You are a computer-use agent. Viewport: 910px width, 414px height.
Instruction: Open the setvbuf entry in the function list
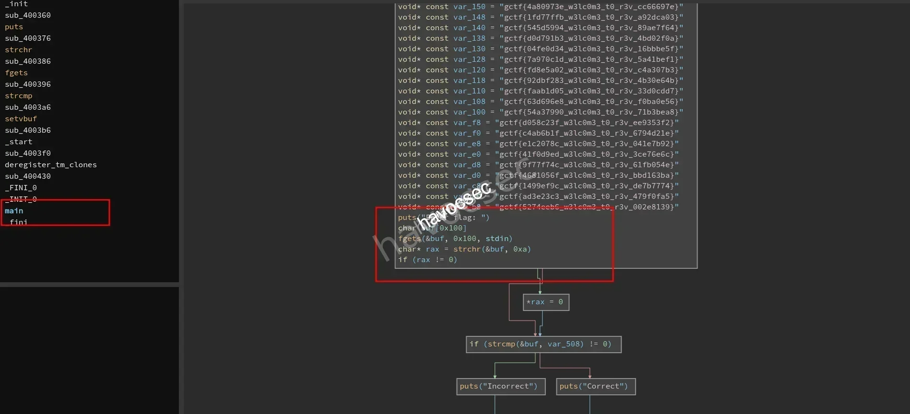(x=21, y=119)
